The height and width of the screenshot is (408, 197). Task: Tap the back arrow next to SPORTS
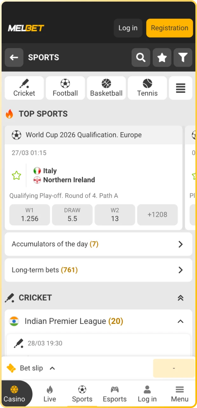pos(14,57)
